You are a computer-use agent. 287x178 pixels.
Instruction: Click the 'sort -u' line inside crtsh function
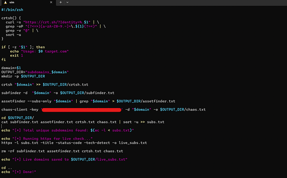pos(14,35)
